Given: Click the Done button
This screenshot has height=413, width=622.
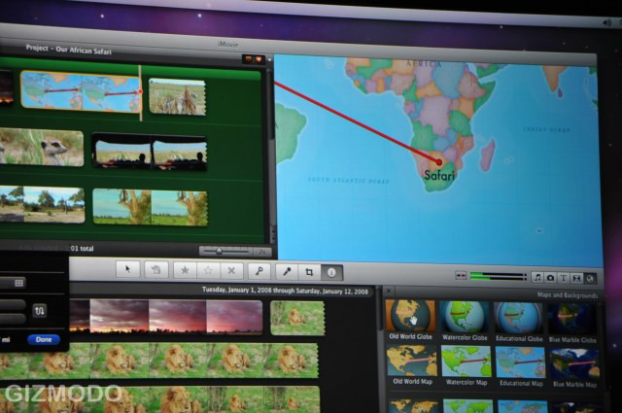Looking at the screenshot, I should (x=44, y=339).
